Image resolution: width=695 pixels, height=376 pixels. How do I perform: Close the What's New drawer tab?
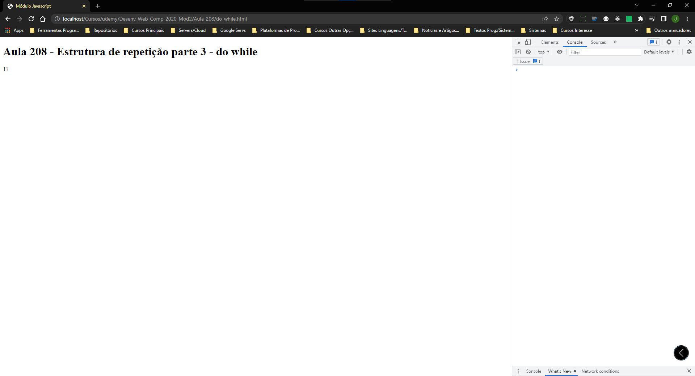pyautogui.click(x=575, y=371)
